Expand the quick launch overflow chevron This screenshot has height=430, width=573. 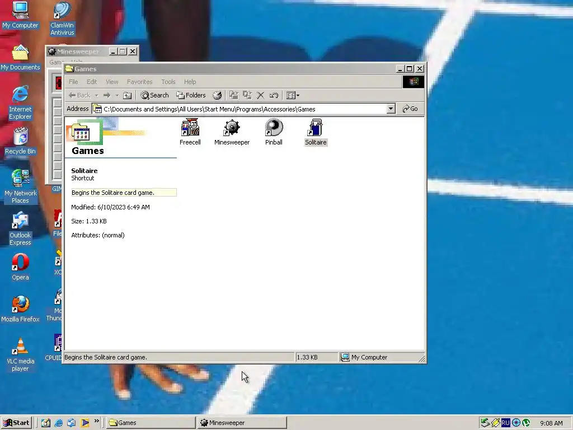96,421
